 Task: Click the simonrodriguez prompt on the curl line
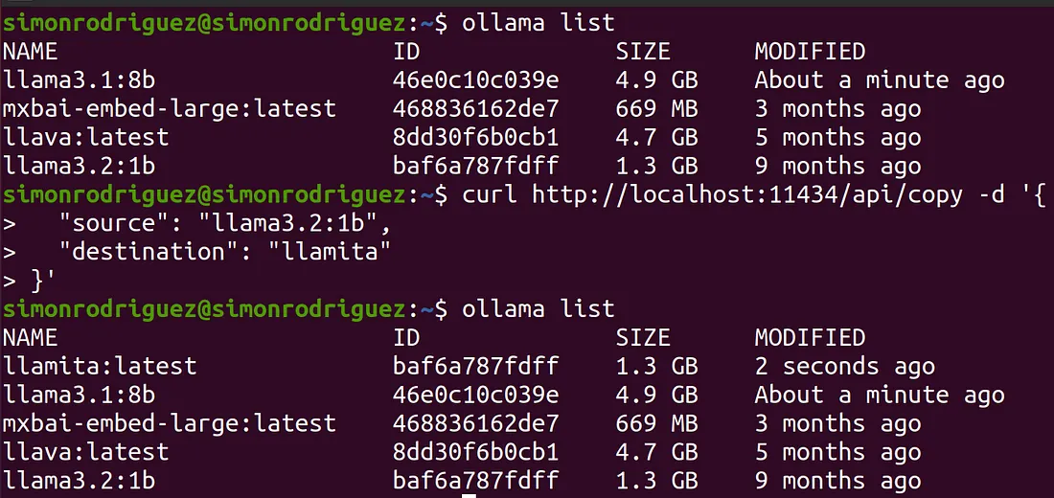(x=201, y=194)
